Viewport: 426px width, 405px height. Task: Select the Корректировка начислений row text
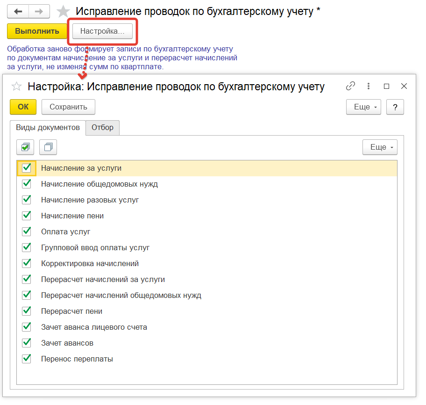[x=90, y=264]
